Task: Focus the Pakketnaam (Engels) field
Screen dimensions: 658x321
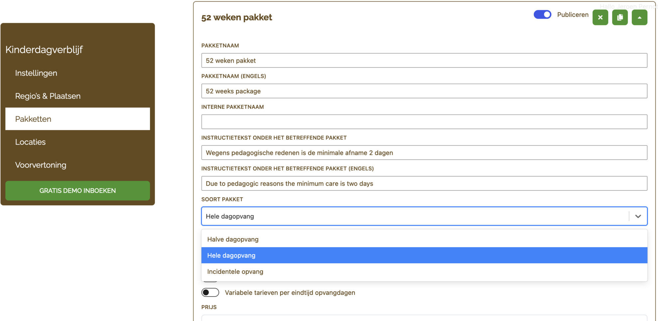Action: click(424, 91)
